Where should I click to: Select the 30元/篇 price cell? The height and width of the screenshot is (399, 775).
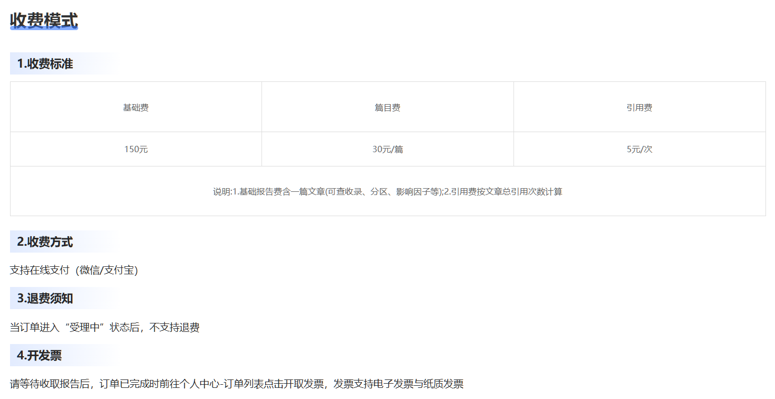pos(388,149)
